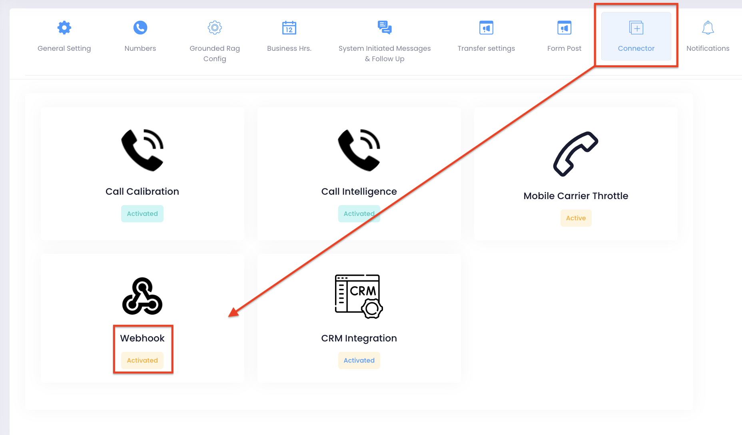742x435 pixels.
Task: Click the Call Intelligence title text
Action: coord(359,192)
